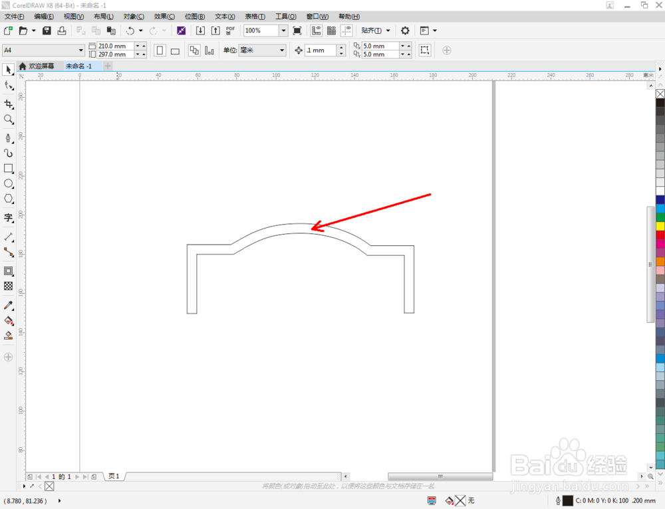Set landscape page orientation
This screenshot has width=665, height=509.
pyautogui.click(x=175, y=51)
